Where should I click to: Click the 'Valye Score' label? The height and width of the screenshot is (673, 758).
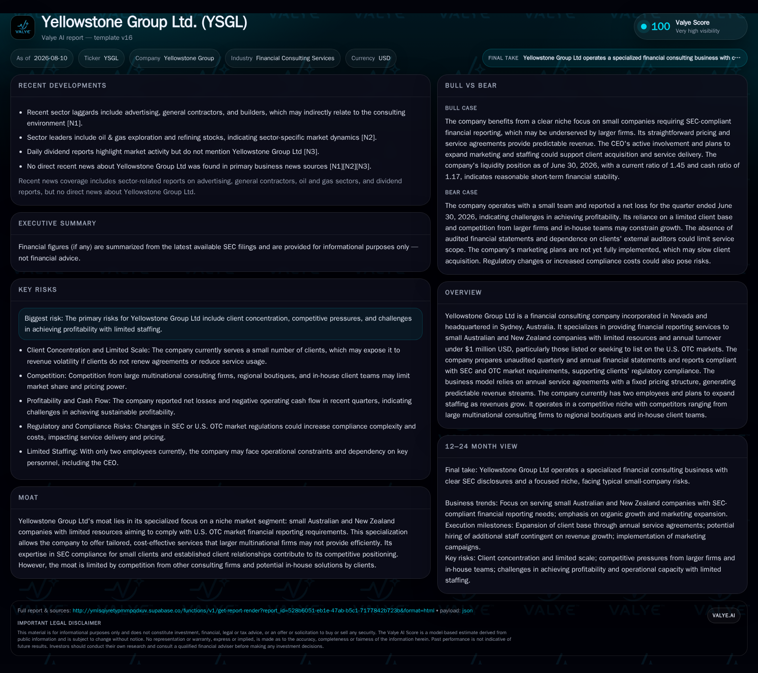click(692, 23)
